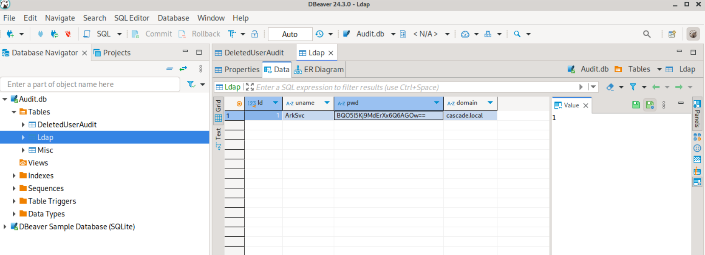Click the New Database Connection plug icon
The width and height of the screenshot is (705, 255).
click(x=10, y=34)
